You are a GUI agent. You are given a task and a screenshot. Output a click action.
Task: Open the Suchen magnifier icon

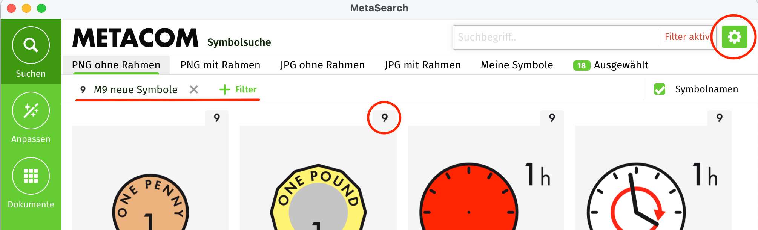coord(31,45)
